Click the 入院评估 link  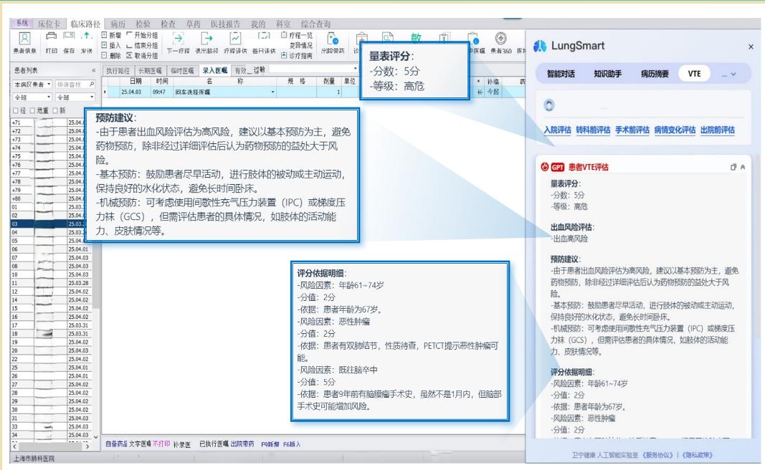(556, 130)
